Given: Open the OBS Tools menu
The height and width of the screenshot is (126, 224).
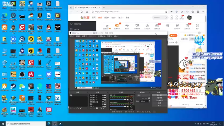Looking at the screenshot, I should 109,36.
